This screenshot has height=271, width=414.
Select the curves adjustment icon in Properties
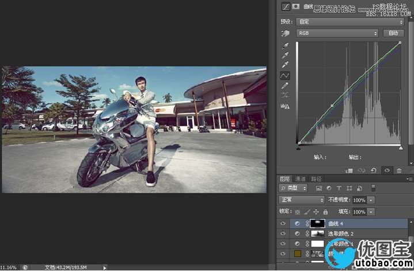(x=286, y=6)
